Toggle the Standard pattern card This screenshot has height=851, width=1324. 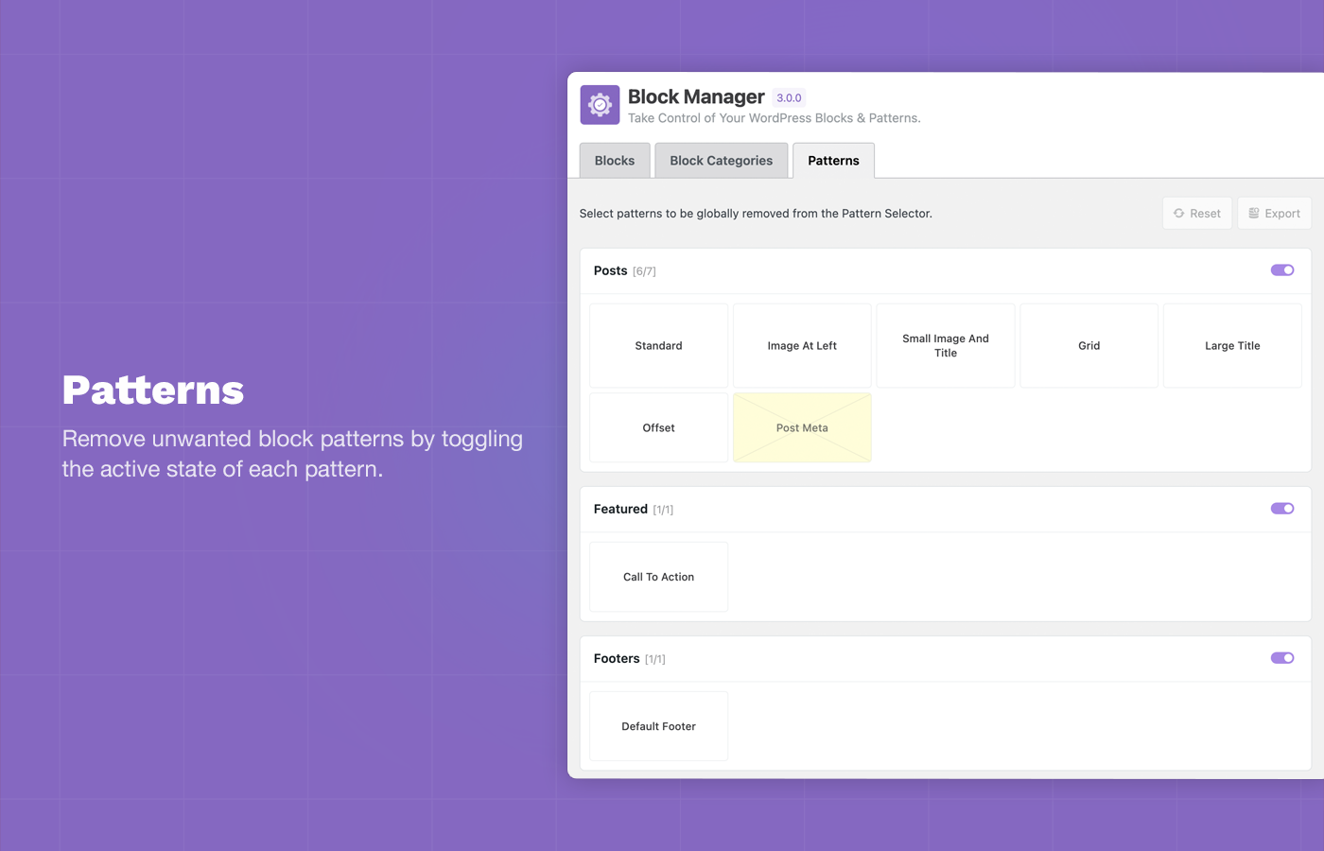[658, 346]
